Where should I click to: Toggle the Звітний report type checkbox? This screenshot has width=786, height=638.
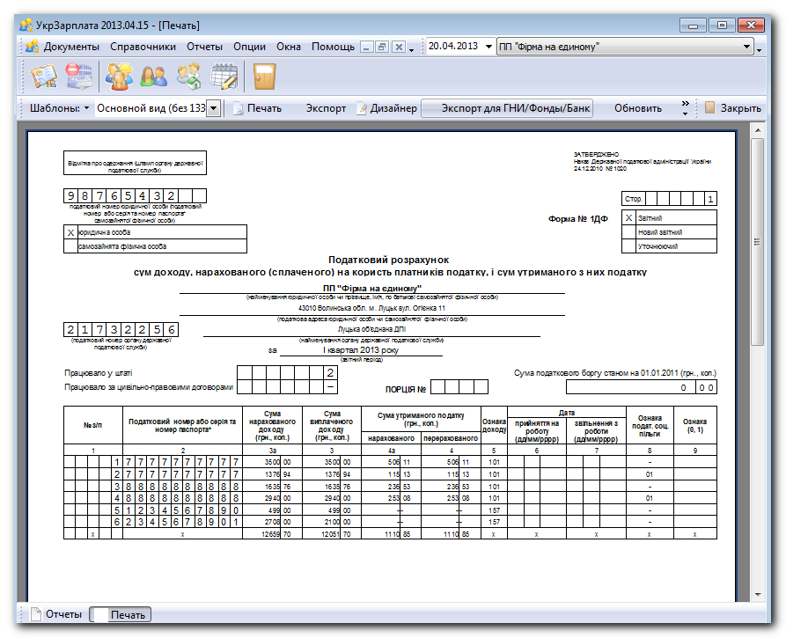click(628, 217)
